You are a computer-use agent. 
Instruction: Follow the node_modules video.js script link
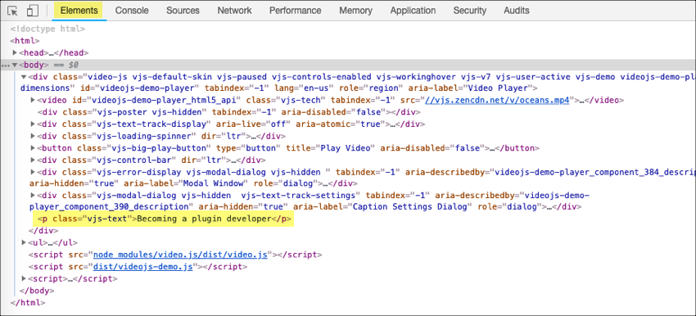tap(180, 255)
